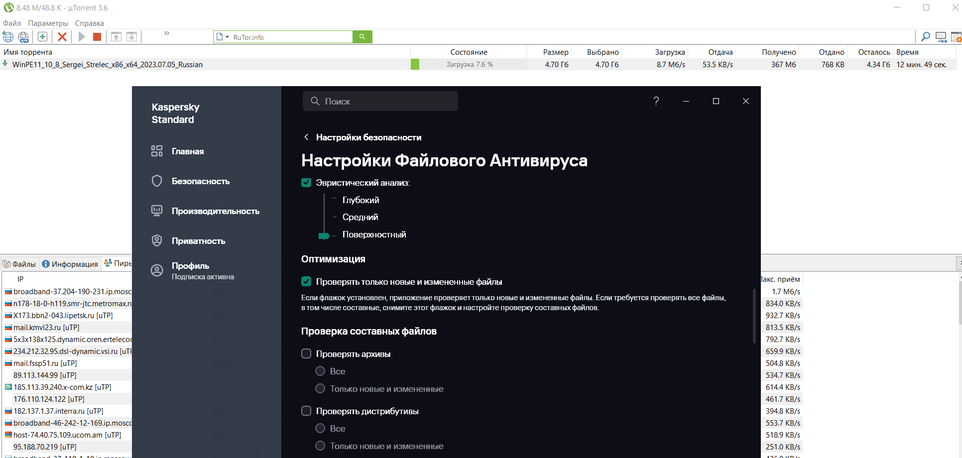Image resolution: width=962 pixels, height=458 pixels.
Task: Open the Параметры menu
Action: click(48, 23)
